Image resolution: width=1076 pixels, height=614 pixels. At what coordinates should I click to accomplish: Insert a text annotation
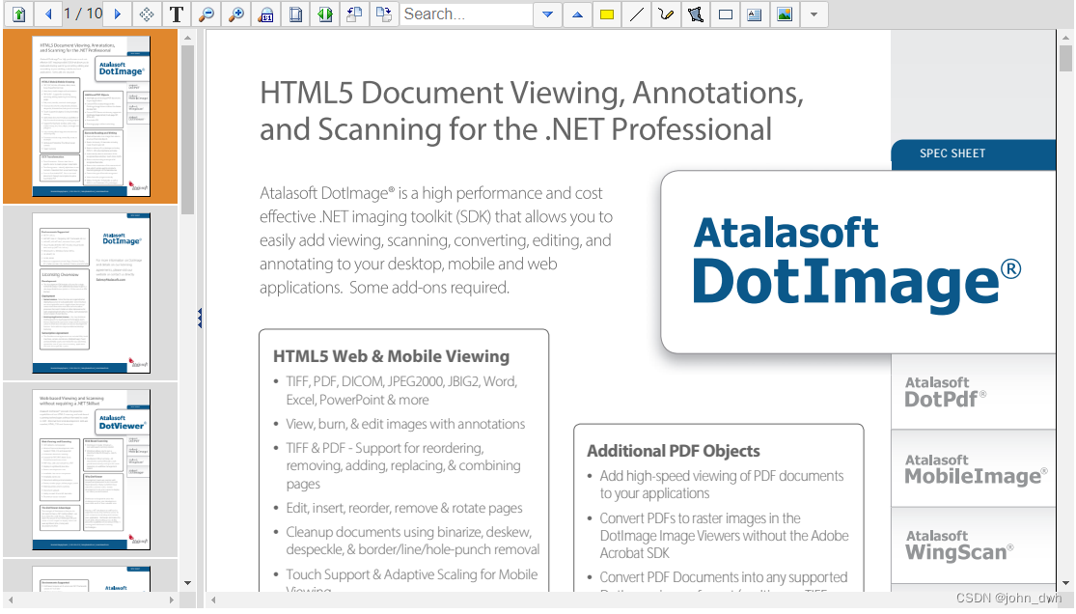754,14
